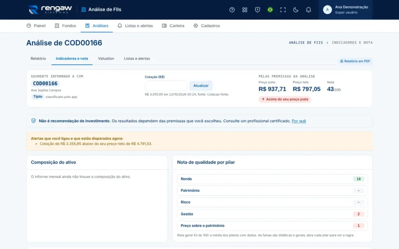Viewport: 399px width, 249px height.
Task: Open the help question mark icon
Action: [232, 10]
